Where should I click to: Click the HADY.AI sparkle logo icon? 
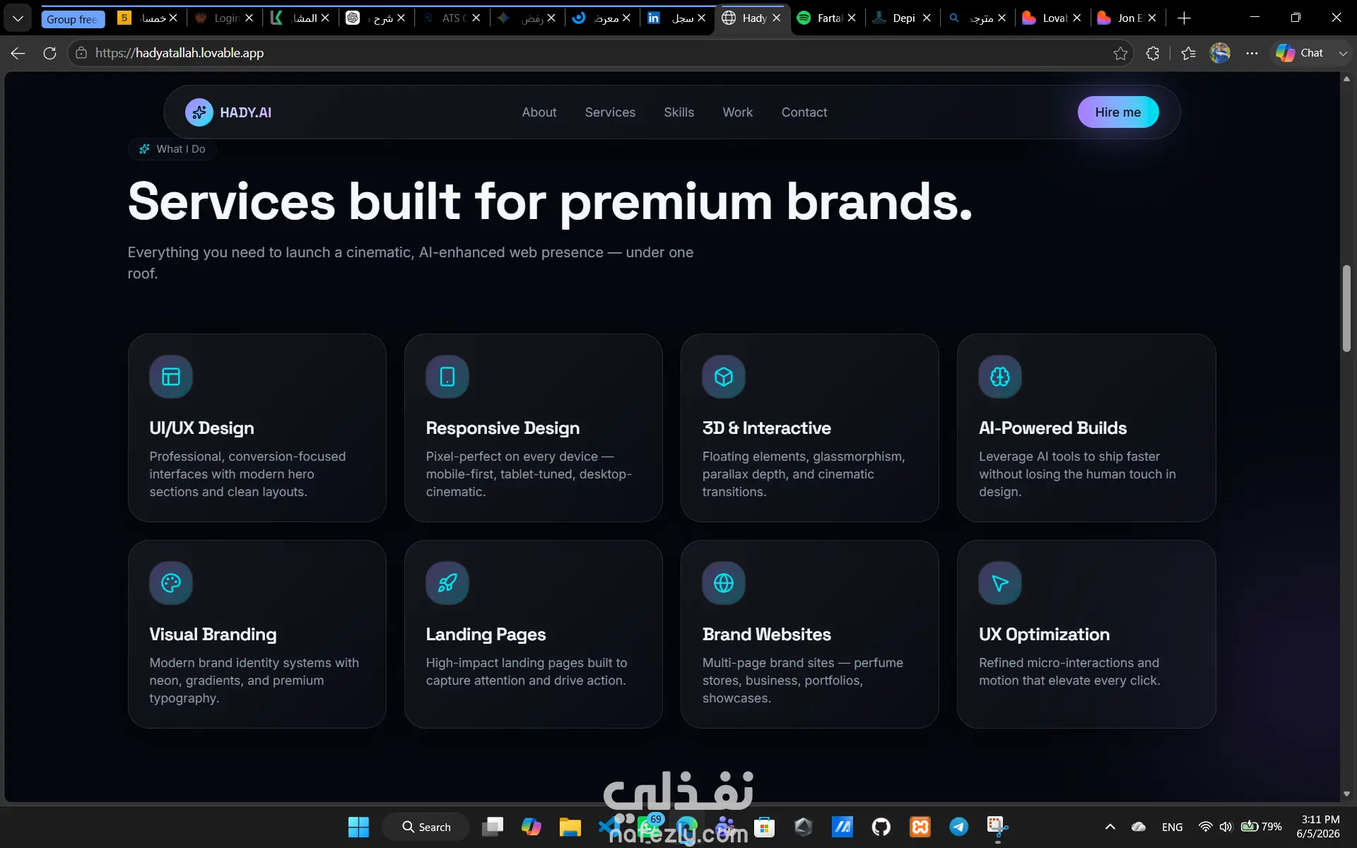click(199, 112)
